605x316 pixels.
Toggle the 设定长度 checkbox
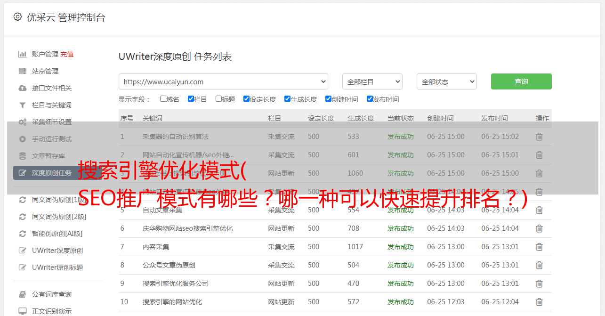[x=246, y=99]
